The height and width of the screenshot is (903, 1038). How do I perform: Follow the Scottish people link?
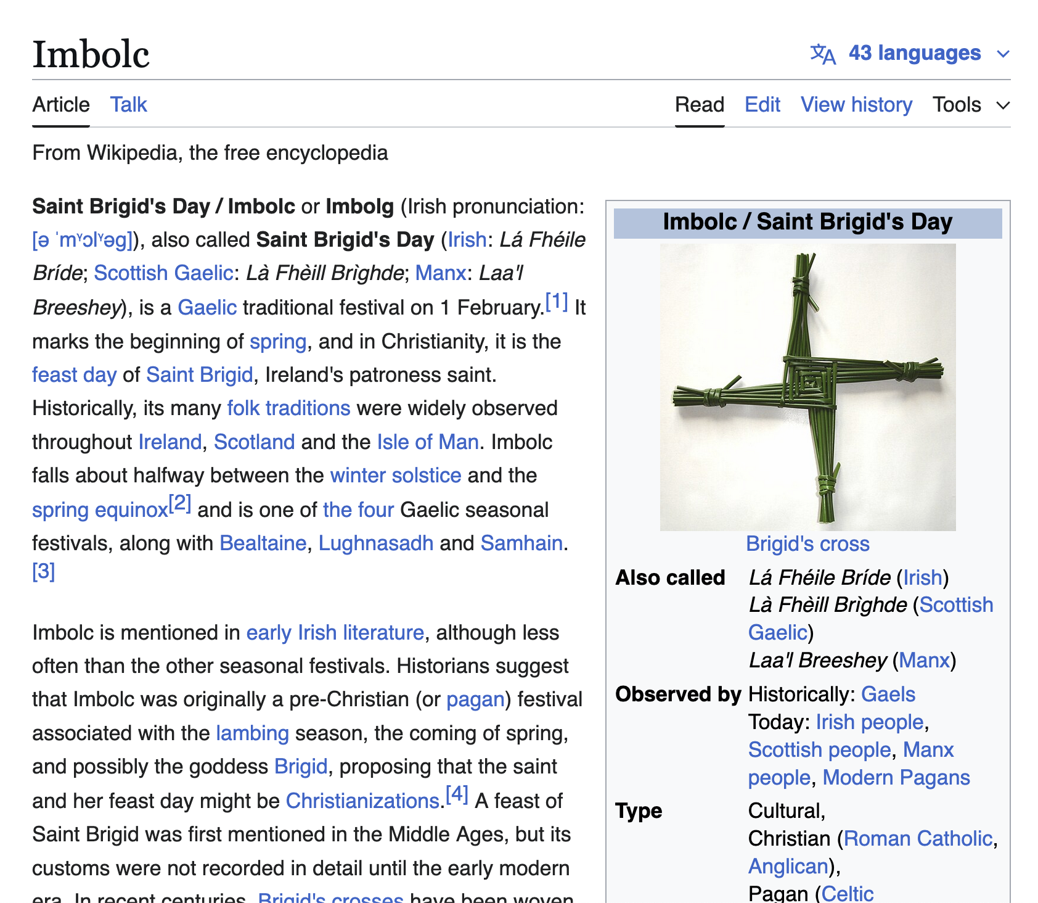[820, 750]
